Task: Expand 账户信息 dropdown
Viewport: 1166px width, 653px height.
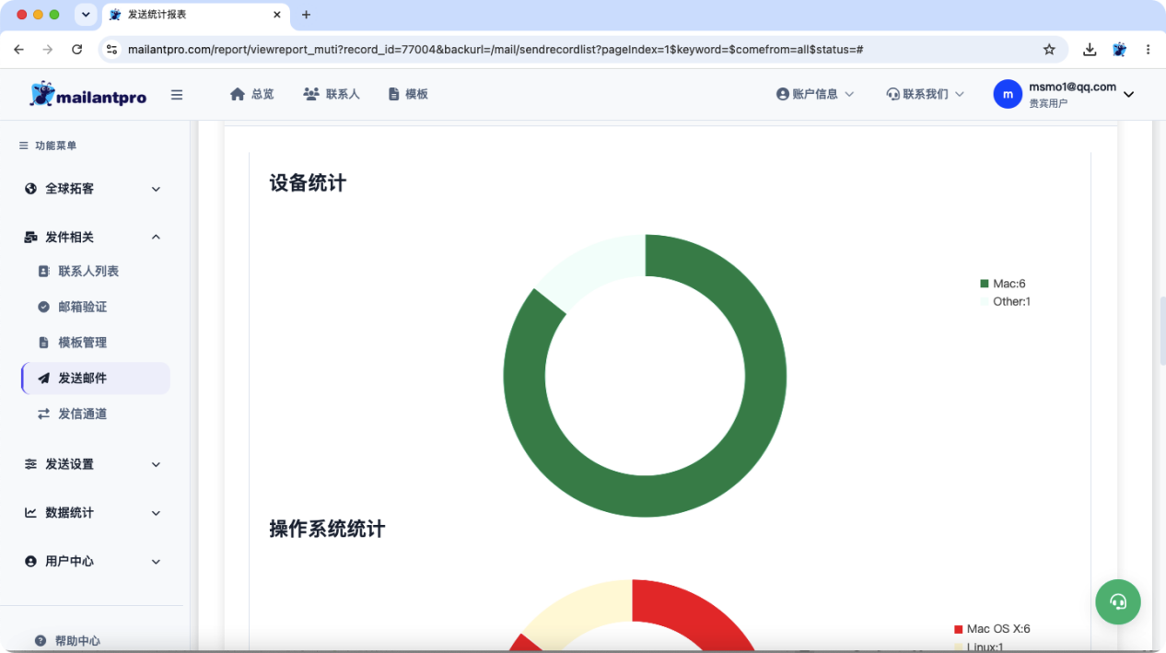Action: [x=815, y=94]
